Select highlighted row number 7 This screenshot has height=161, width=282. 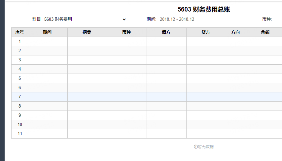(19, 97)
